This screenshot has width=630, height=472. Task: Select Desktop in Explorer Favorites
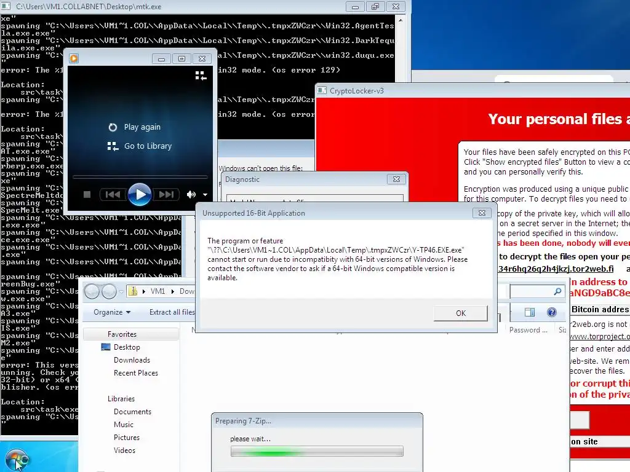127,347
